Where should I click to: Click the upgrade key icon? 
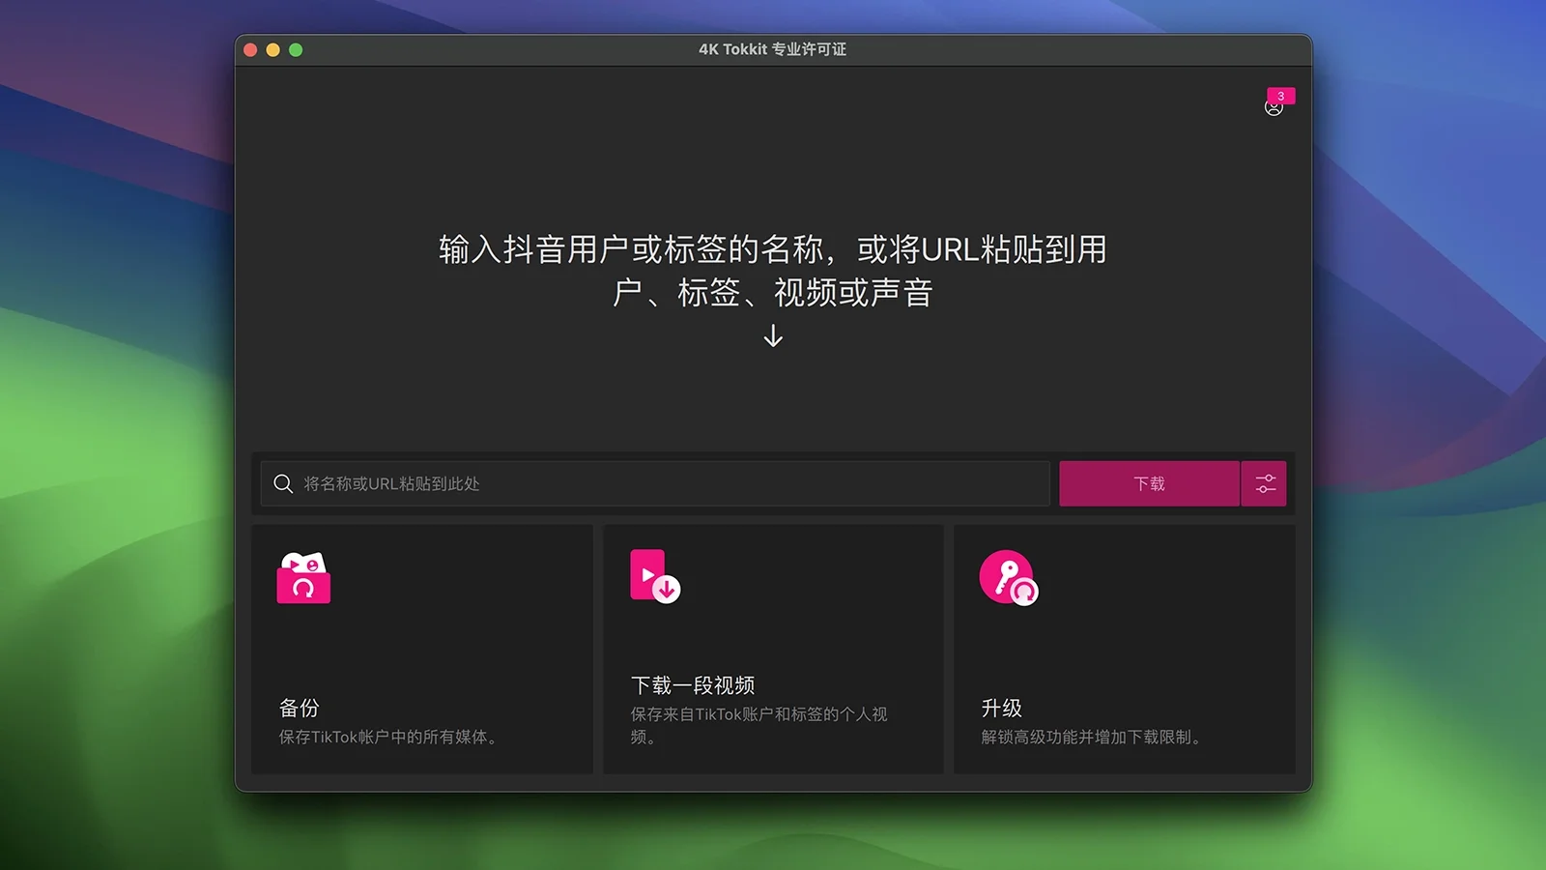coord(1008,578)
